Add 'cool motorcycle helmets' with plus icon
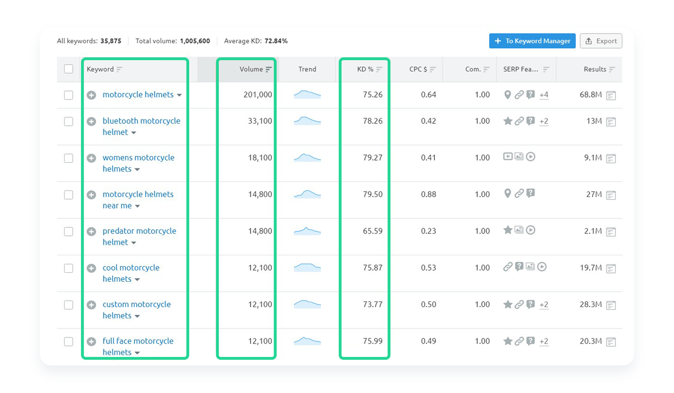This screenshot has width=674, height=393. [91, 268]
